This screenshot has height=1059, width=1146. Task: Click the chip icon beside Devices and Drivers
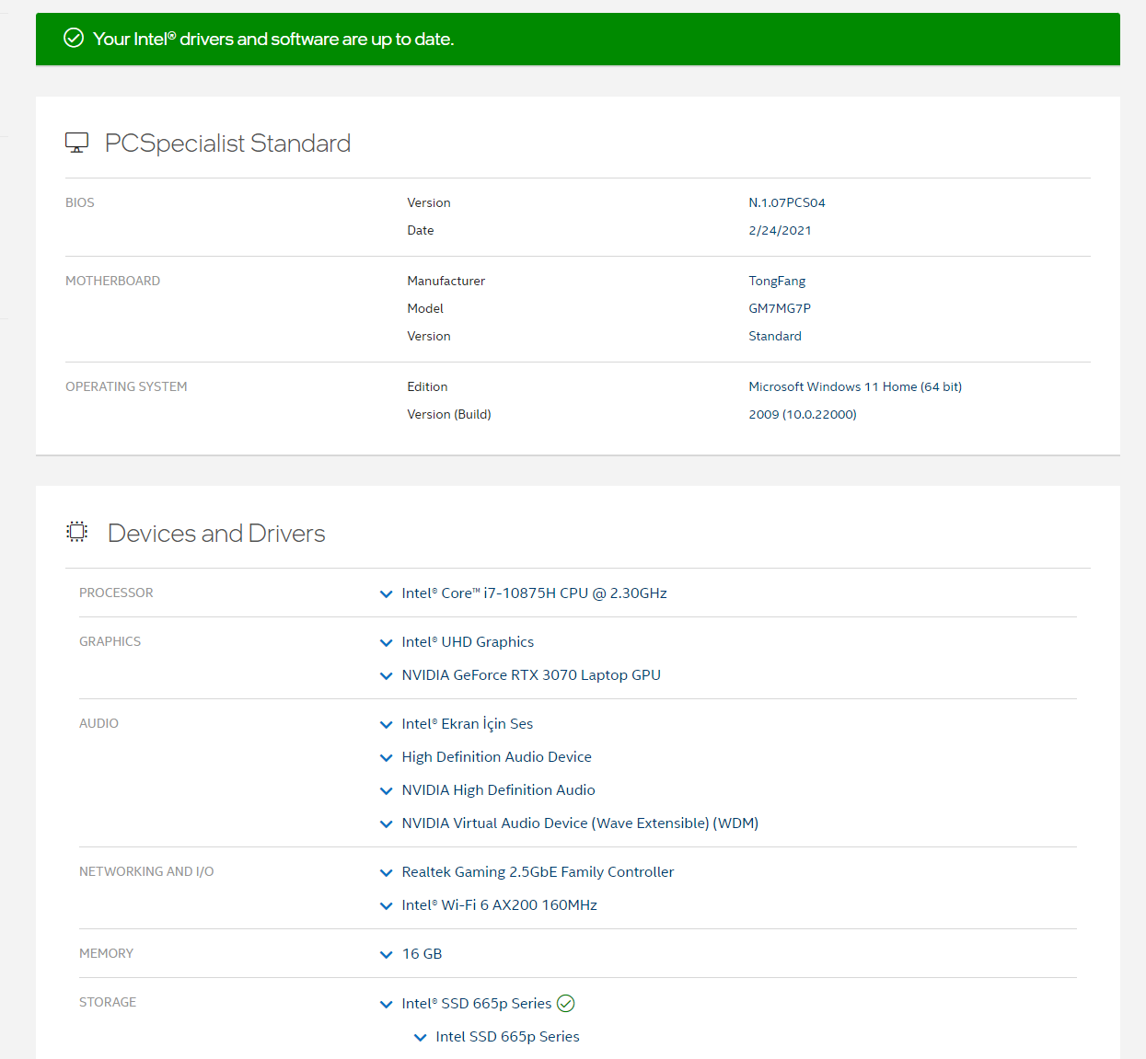click(x=77, y=532)
